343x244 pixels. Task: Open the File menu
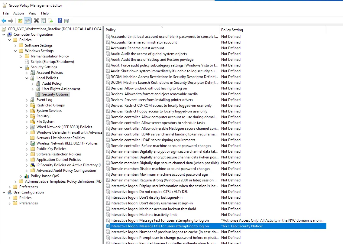point(6,13)
